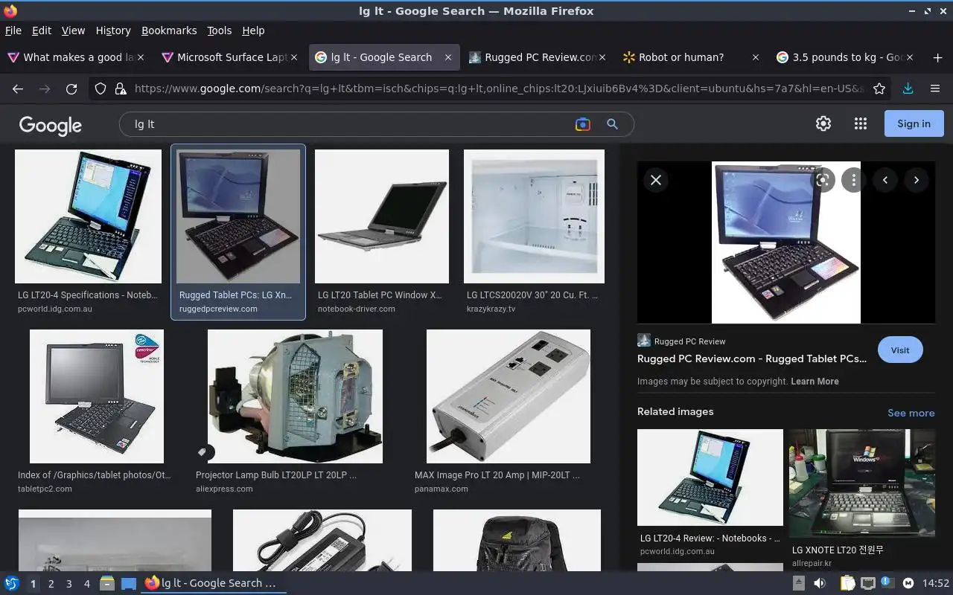The image size is (953, 595).
Task: Open Projector Lamp Bulb LT20LP image result
Action: point(295,396)
